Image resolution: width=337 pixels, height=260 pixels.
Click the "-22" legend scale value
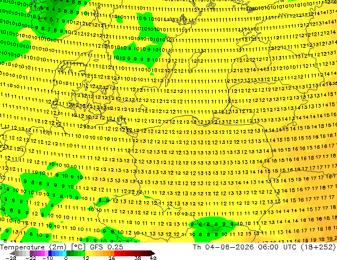30,258
